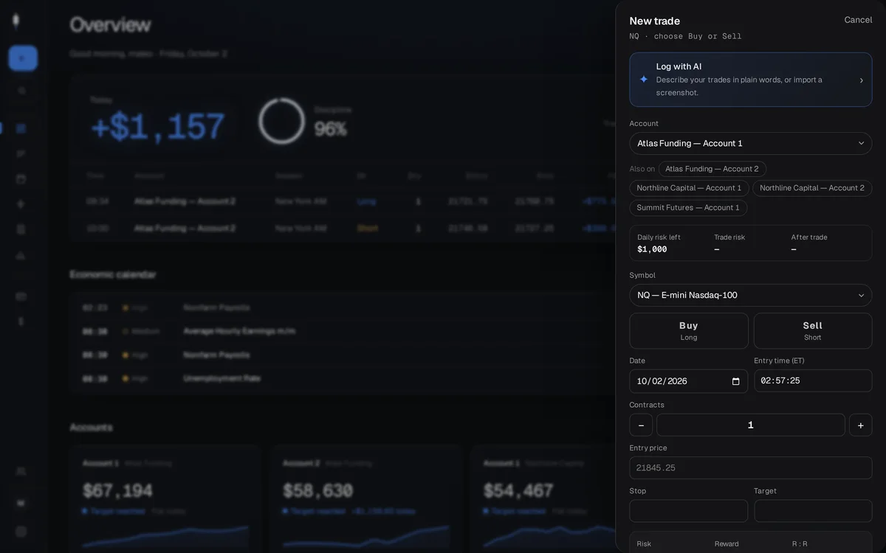Click the Daily risk left $1,000 value
The height and width of the screenshot is (553, 886).
pos(652,249)
